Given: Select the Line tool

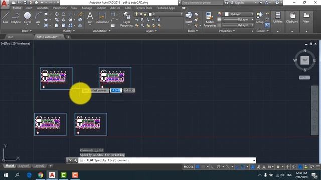Looking at the screenshot, I should 6,18.
